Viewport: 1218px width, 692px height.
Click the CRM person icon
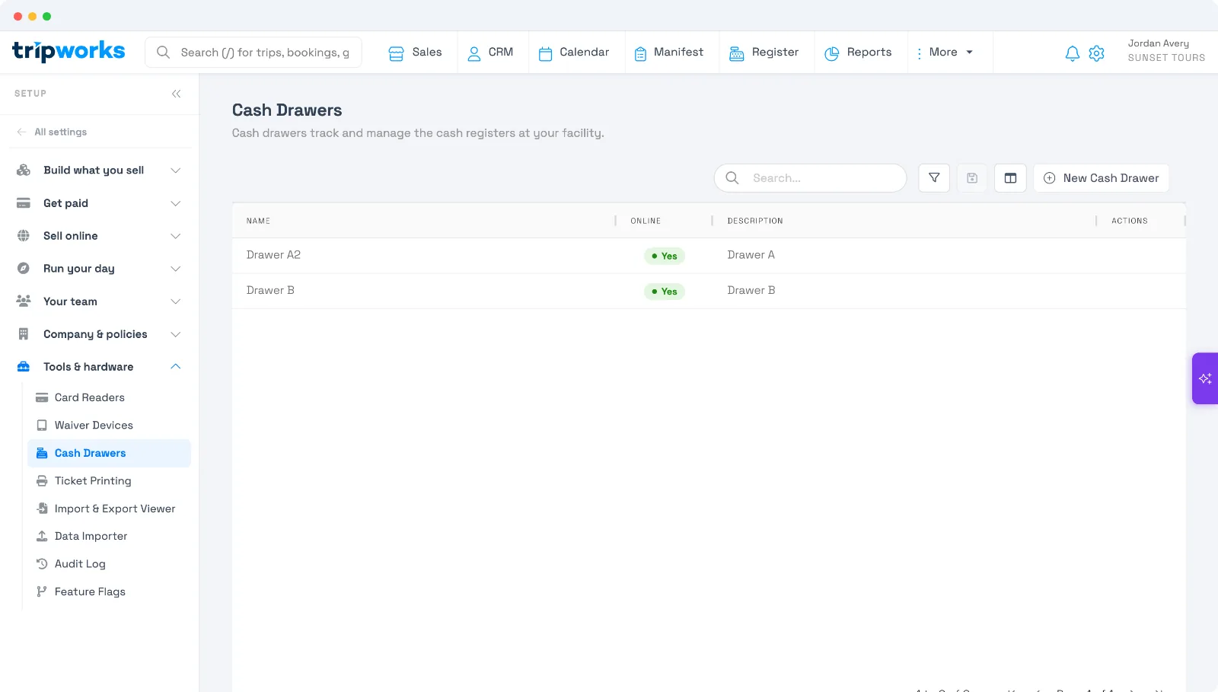(473, 53)
